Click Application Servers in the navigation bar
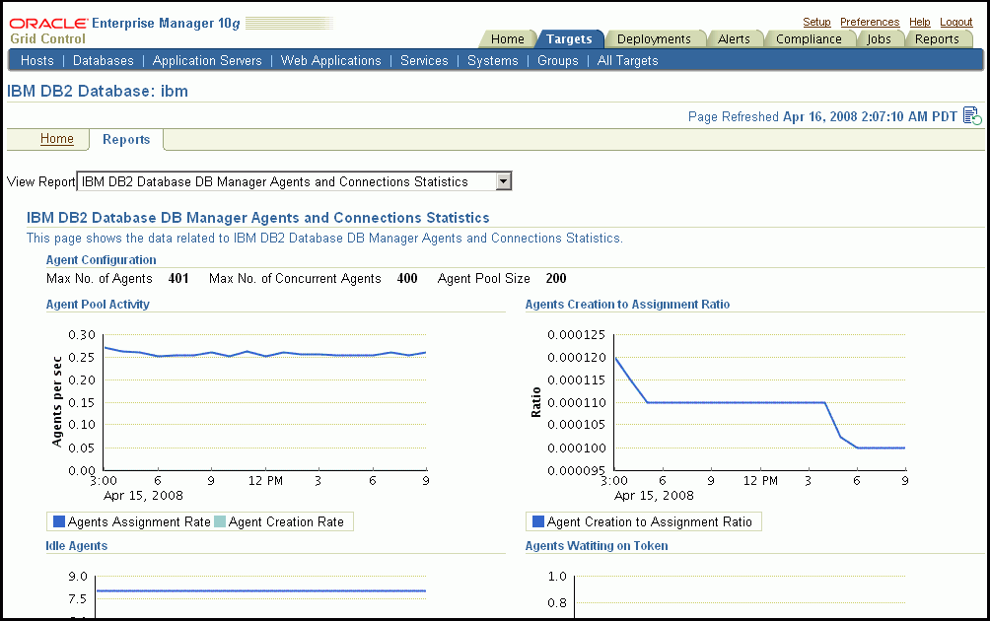Viewport: 990px width, 621px height. [x=206, y=60]
